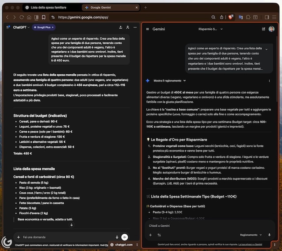Expand the collapsed Gemini user prompt
The image size is (282, 251).
[266, 49]
